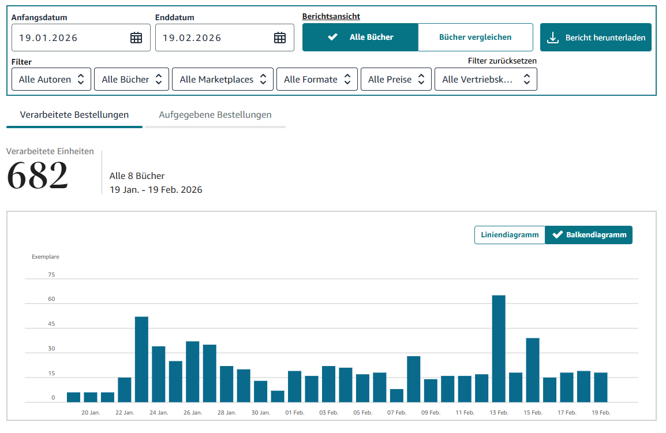Switch chart to Liniendiagramm

point(510,235)
